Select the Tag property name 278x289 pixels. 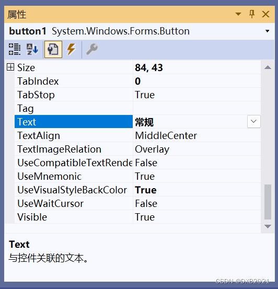26,109
